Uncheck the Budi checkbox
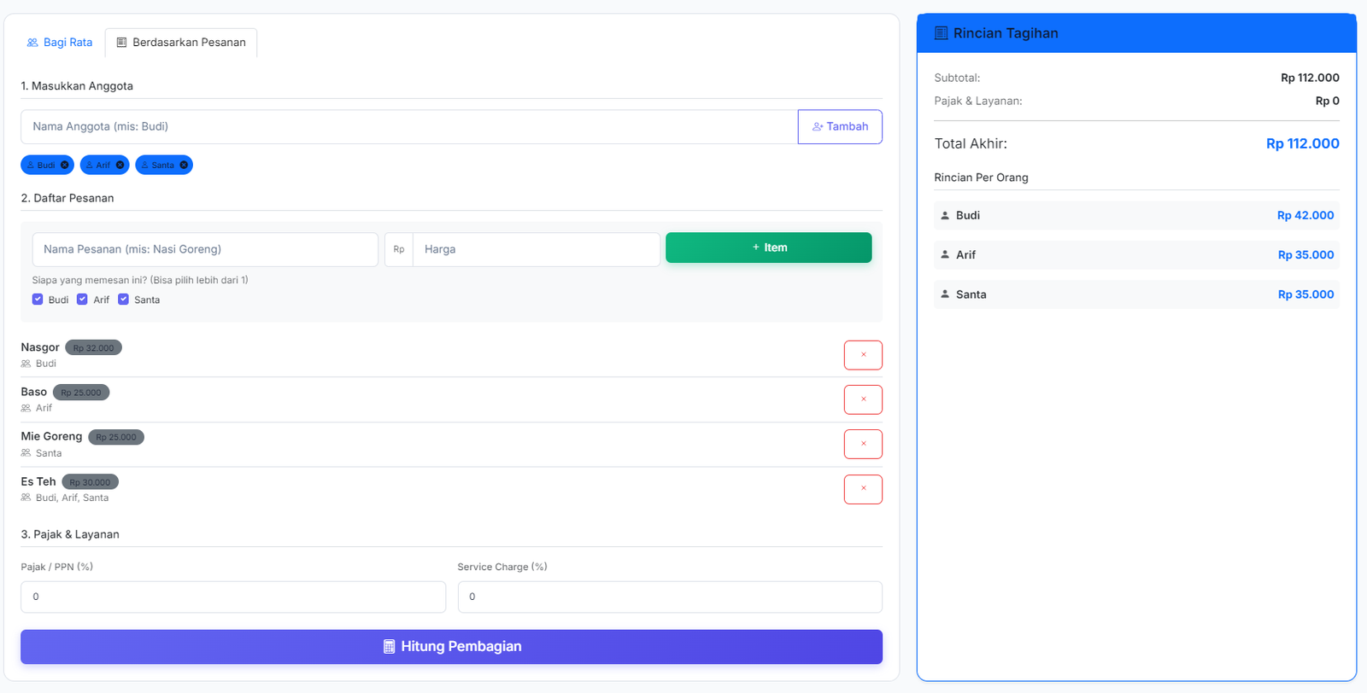Image resolution: width=1367 pixels, height=693 pixels. tap(38, 300)
